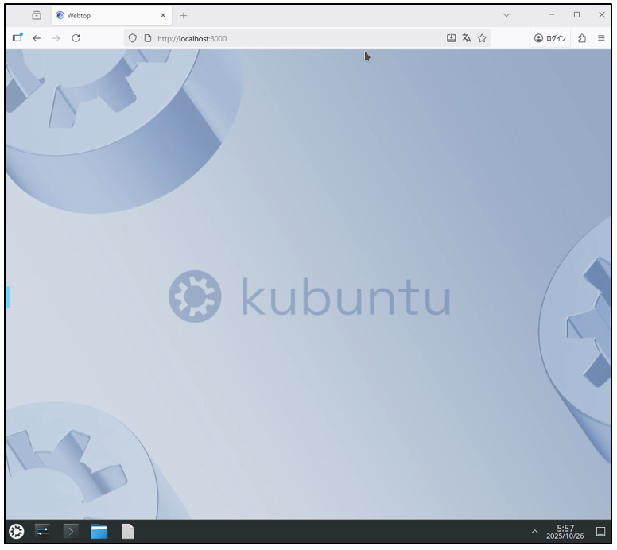Click the taskbar clock showing 5:57
The image size is (617, 550).
(x=565, y=532)
